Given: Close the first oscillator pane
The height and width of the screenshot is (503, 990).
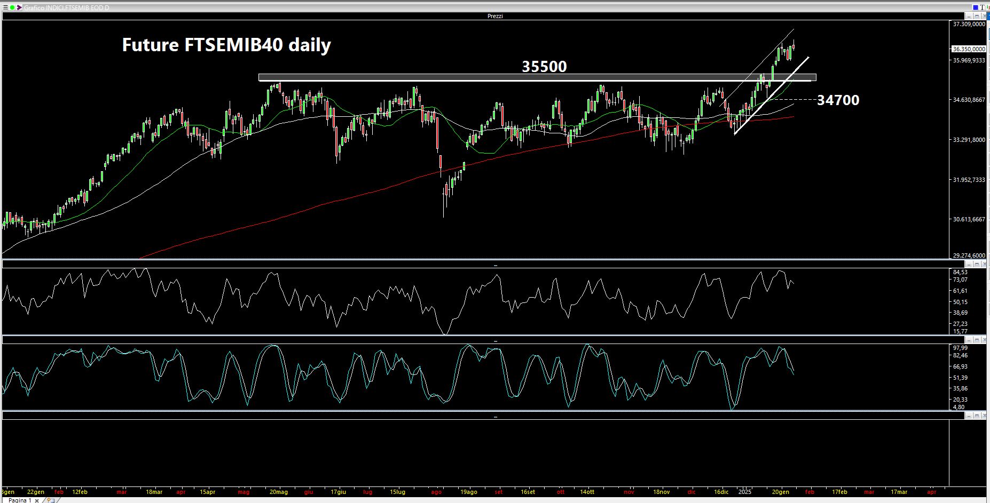Looking at the screenshot, I should click(x=984, y=264).
